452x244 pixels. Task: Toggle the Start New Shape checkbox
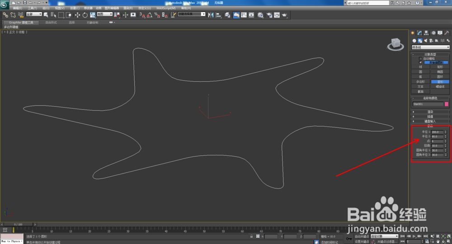tap(420, 62)
